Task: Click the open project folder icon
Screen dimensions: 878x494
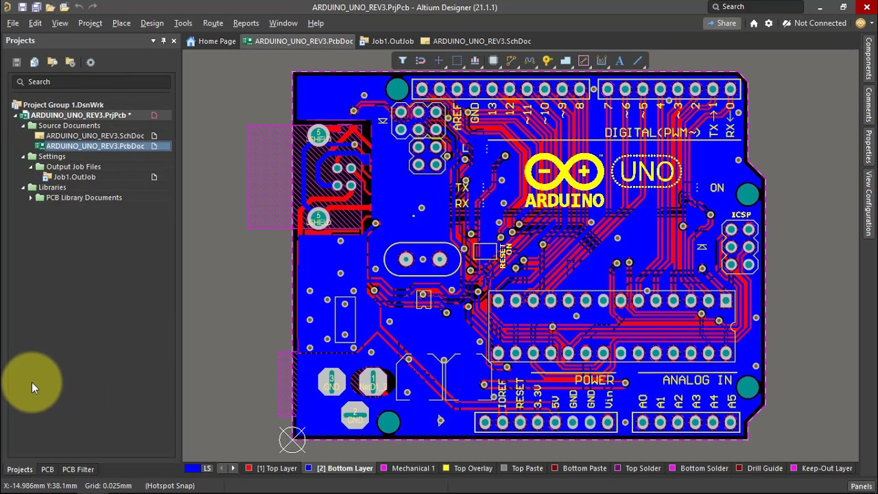Action: coord(64,7)
